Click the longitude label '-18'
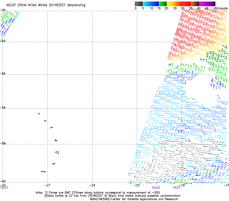The width and height of the screenshot is (229, 201). (x=182, y=185)
